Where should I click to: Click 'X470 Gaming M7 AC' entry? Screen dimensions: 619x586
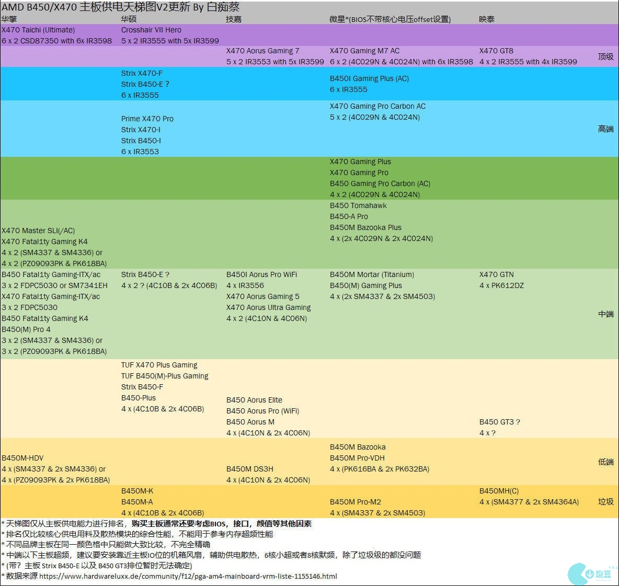(365, 51)
